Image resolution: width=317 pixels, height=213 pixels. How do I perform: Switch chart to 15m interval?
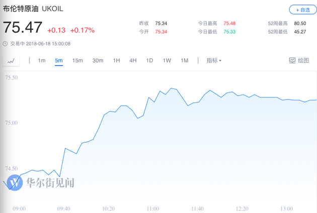77,60
